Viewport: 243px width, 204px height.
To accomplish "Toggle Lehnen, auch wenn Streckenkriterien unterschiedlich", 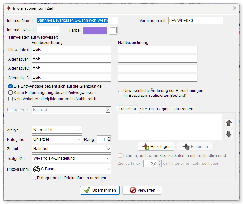I will (120, 156).
